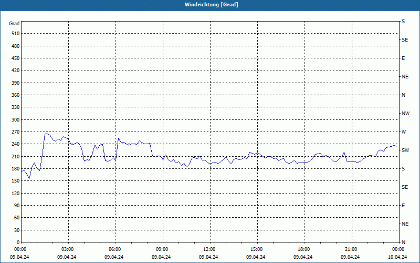Select the 60 y-axis value
The height and width of the screenshot is (263, 420).
click(x=16, y=217)
